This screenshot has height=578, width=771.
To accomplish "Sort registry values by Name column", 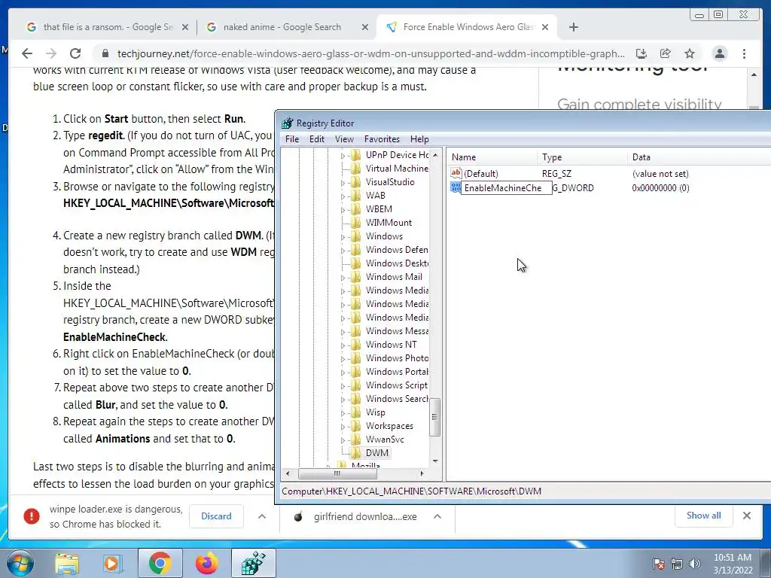I will coord(492,157).
